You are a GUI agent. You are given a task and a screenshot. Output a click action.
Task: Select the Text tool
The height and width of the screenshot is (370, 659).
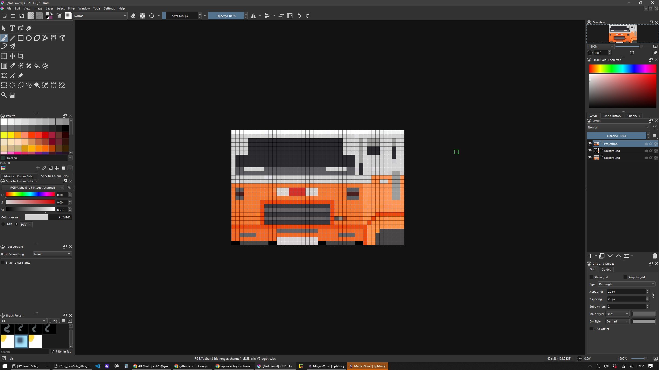(12, 28)
